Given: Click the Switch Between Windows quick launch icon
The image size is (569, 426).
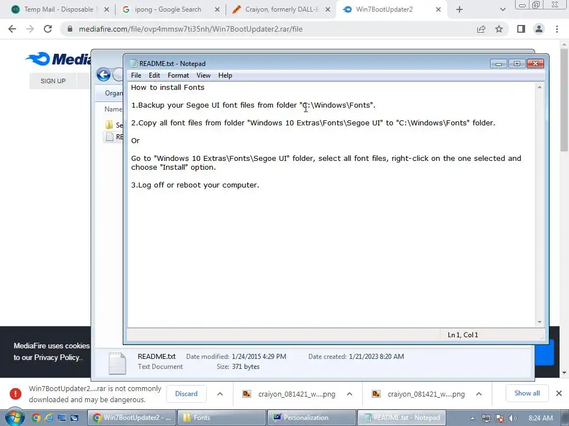Looking at the screenshot, I should (74, 418).
